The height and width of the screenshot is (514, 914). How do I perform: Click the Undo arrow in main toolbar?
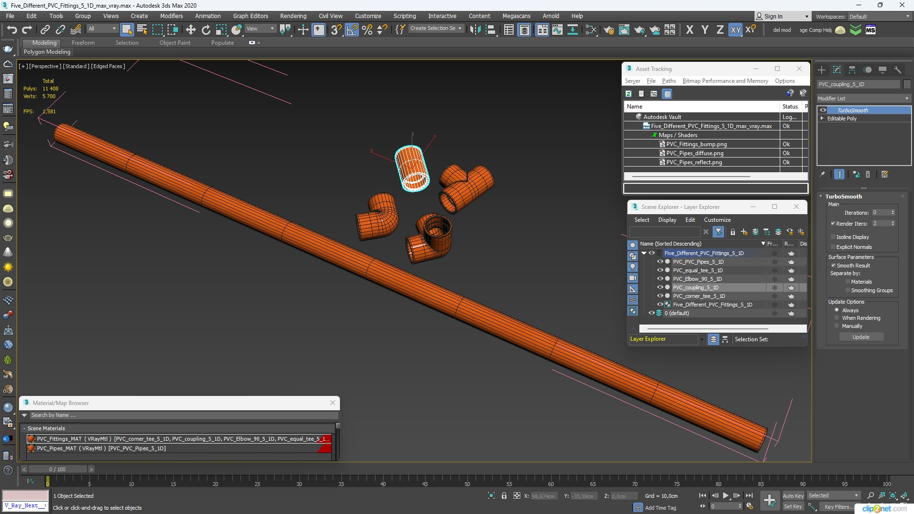click(x=11, y=30)
